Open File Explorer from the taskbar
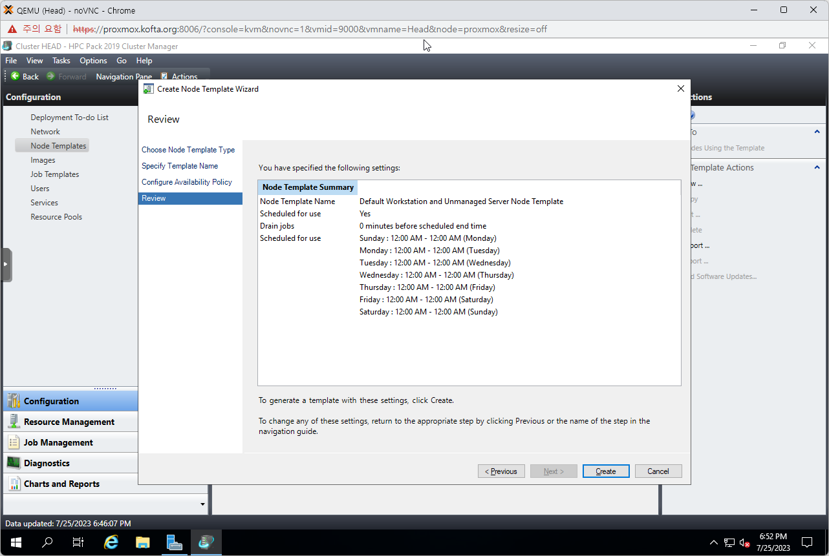 point(142,542)
